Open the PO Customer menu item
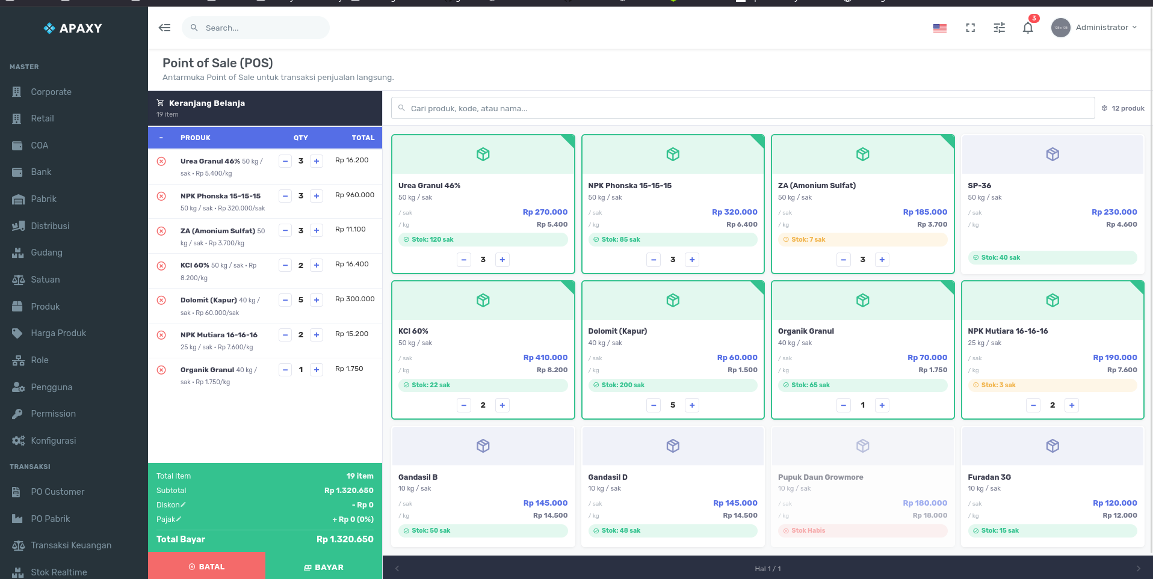Viewport: 1153px width, 579px height. (x=57, y=492)
